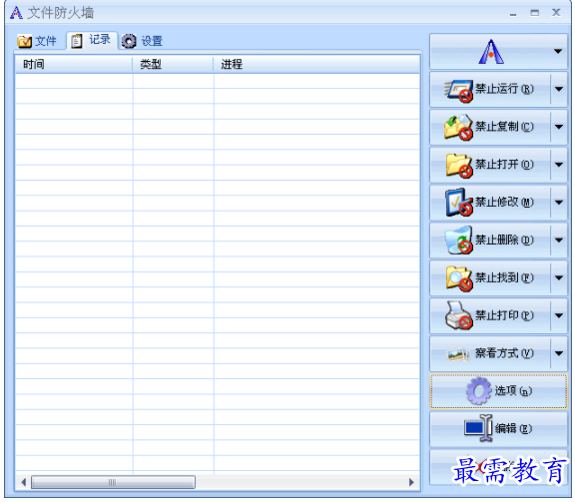Screen dimensions: 575x502
Task: Click the 察看方式 (V) picture icon
Action: 457,354
